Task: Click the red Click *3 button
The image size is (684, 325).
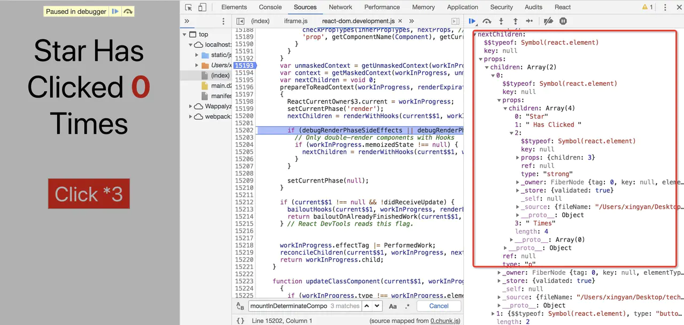Action: pyautogui.click(x=89, y=194)
